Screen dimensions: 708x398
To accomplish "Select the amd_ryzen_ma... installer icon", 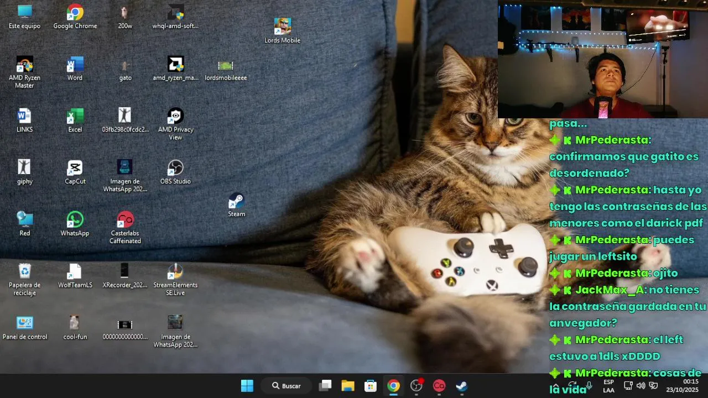I will [x=175, y=69].
